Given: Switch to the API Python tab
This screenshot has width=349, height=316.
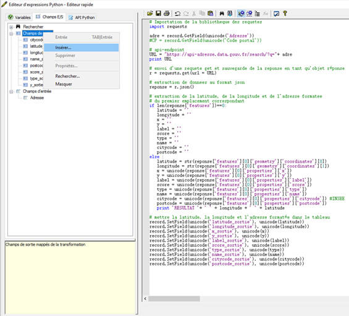Looking at the screenshot, I should coord(82,17).
